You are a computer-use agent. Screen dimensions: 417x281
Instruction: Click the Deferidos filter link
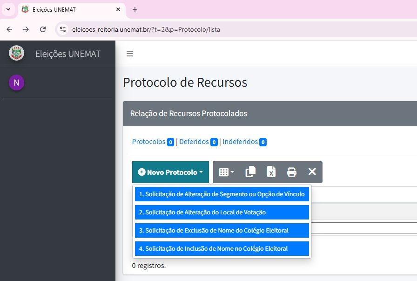click(194, 142)
